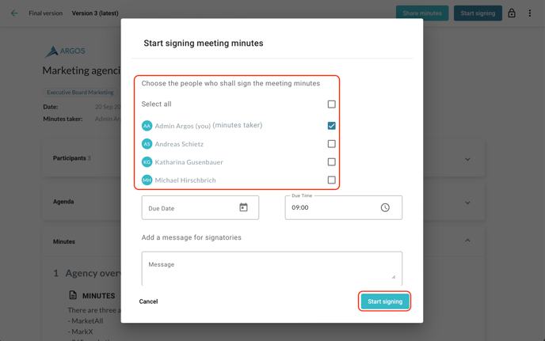Open the Due Date calendar picker icon
Image resolution: width=545 pixels, height=341 pixels.
[243, 208]
